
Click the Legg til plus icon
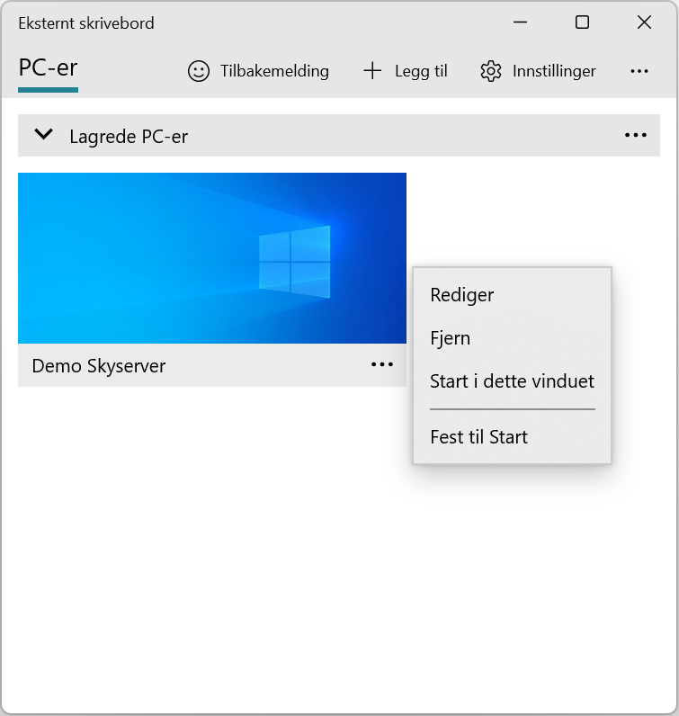click(x=372, y=71)
